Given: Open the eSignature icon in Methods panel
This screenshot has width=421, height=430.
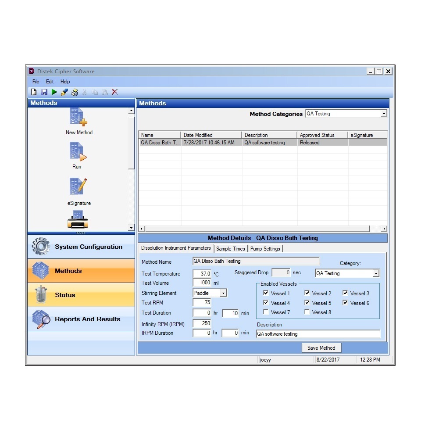Looking at the screenshot, I should [78, 187].
